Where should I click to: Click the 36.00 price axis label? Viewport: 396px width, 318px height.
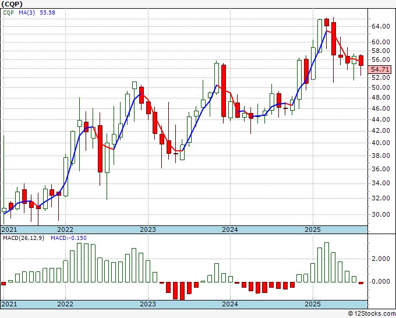(x=380, y=169)
